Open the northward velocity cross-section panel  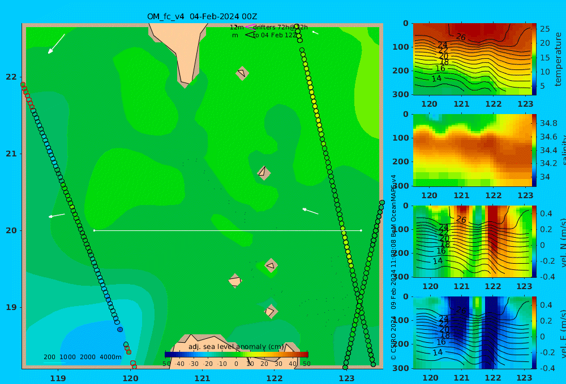click(472, 241)
